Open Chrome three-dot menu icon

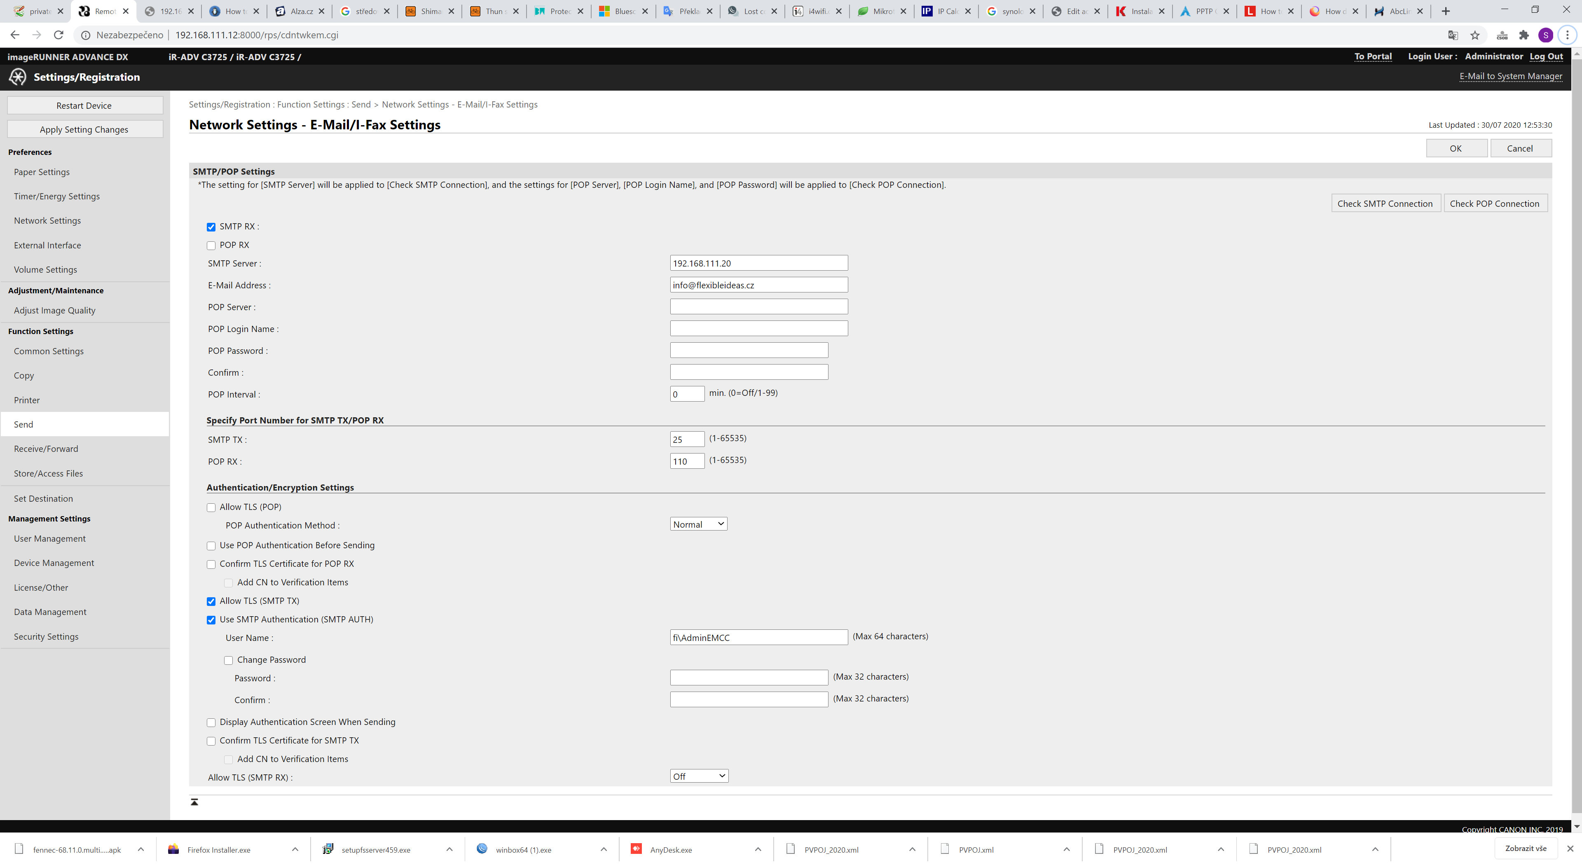(x=1567, y=35)
